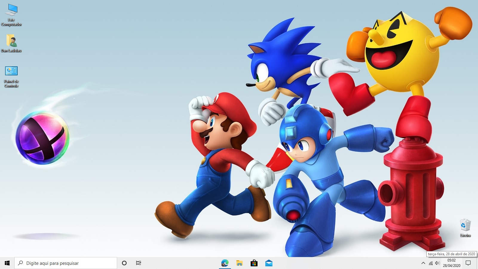Open the taskbar clock showing 05:02
478x269 pixels.
tap(451, 263)
